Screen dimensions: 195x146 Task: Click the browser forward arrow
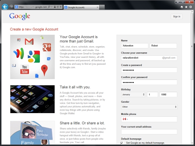[x=11, y=7]
